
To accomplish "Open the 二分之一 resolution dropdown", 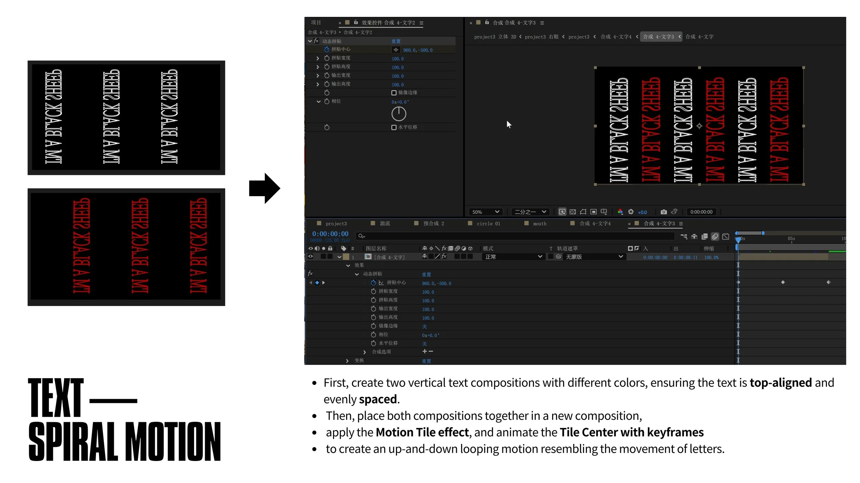I will click(x=530, y=212).
